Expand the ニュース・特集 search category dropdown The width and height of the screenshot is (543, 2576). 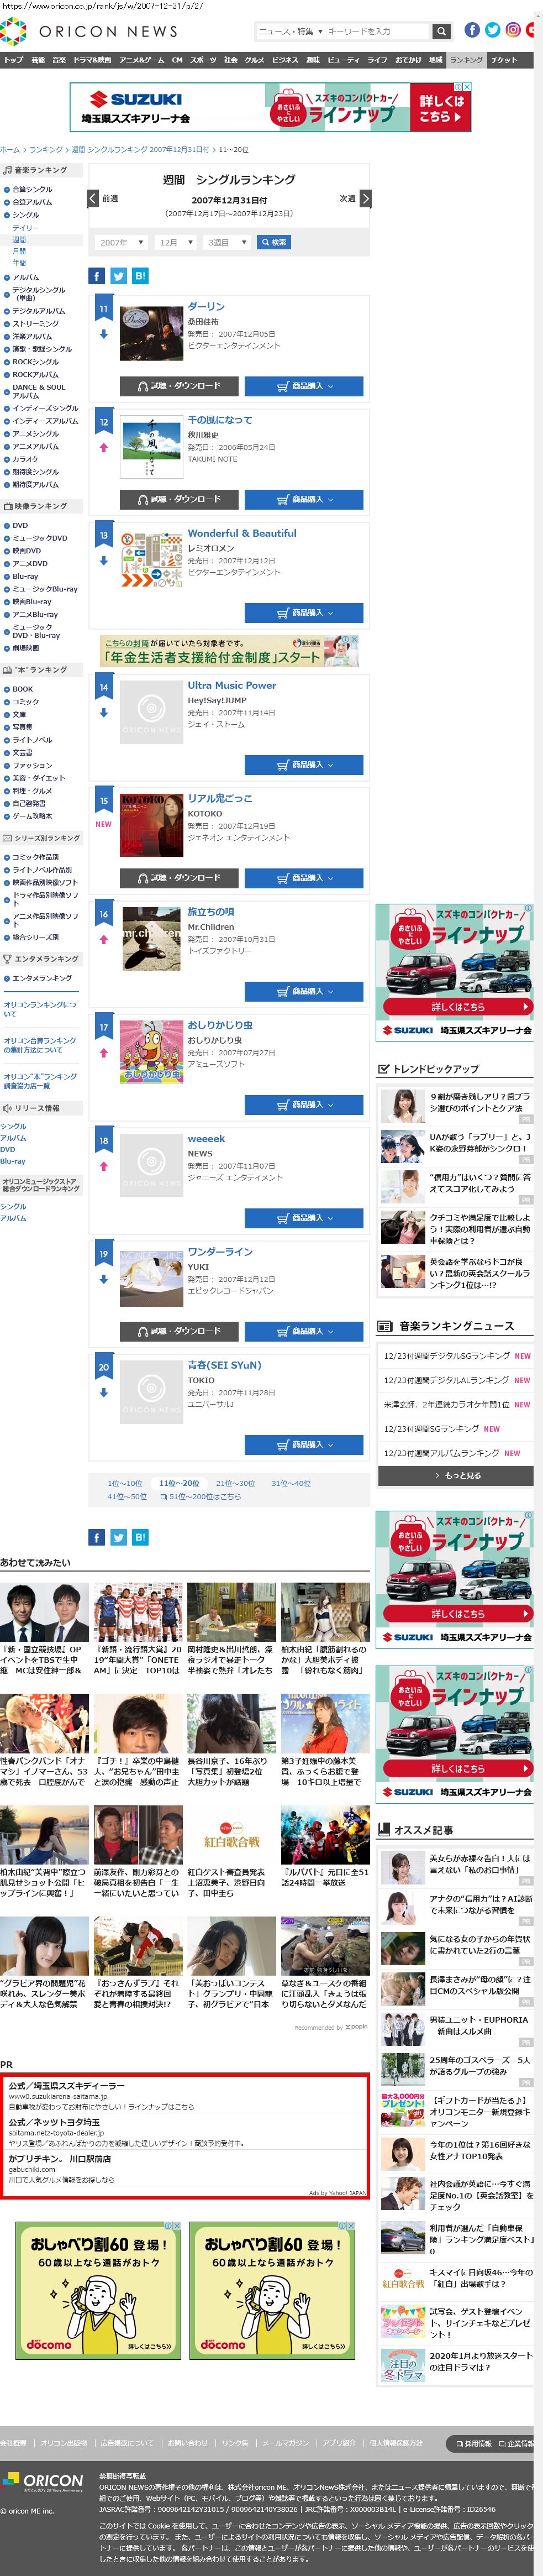tap(290, 31)
